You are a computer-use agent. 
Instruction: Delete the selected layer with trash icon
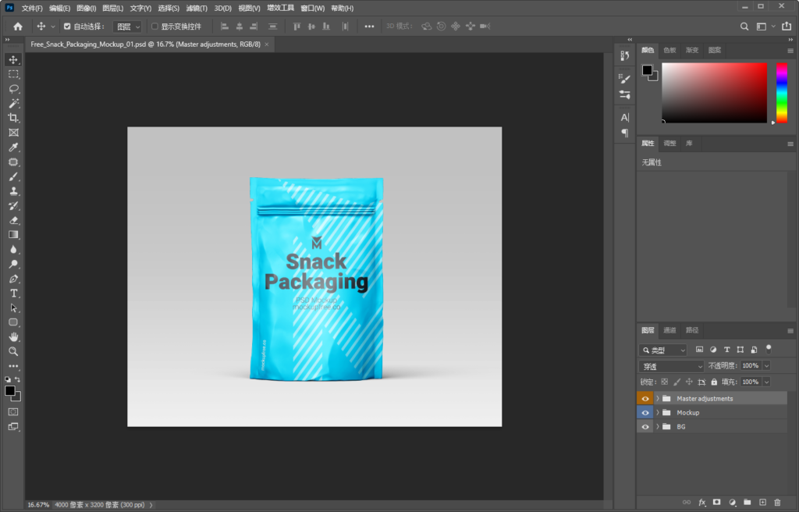pyautogui.click(x=778, y=503)
